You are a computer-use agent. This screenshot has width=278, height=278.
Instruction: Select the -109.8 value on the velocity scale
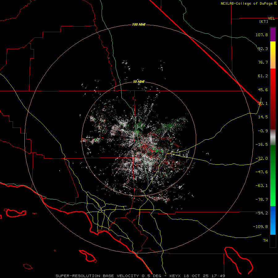[x=260, y=227]
